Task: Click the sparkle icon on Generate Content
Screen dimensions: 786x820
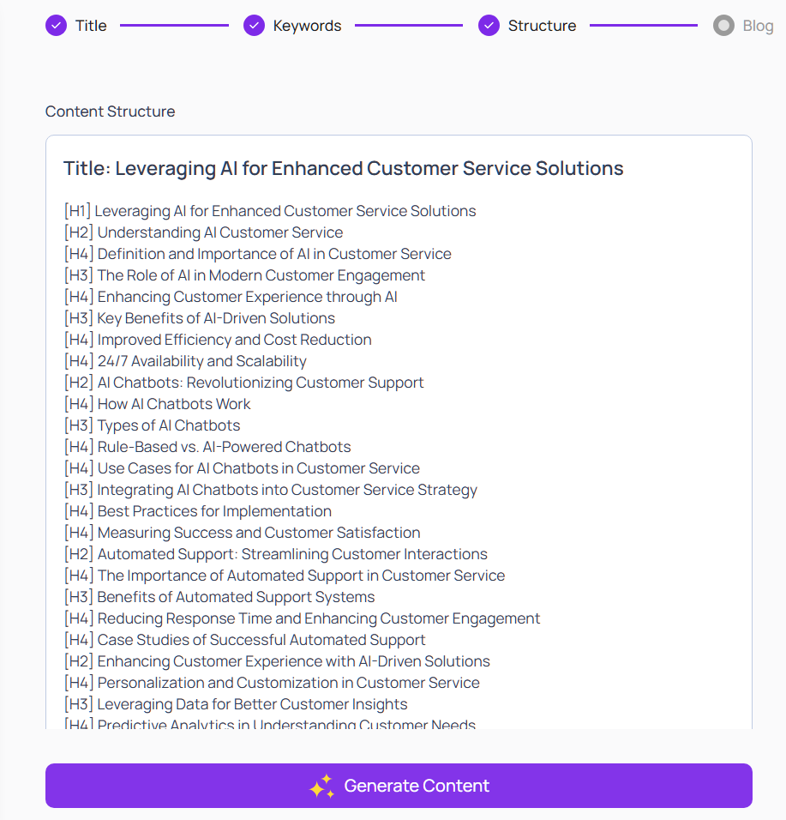Action: (x=321, y=787)
